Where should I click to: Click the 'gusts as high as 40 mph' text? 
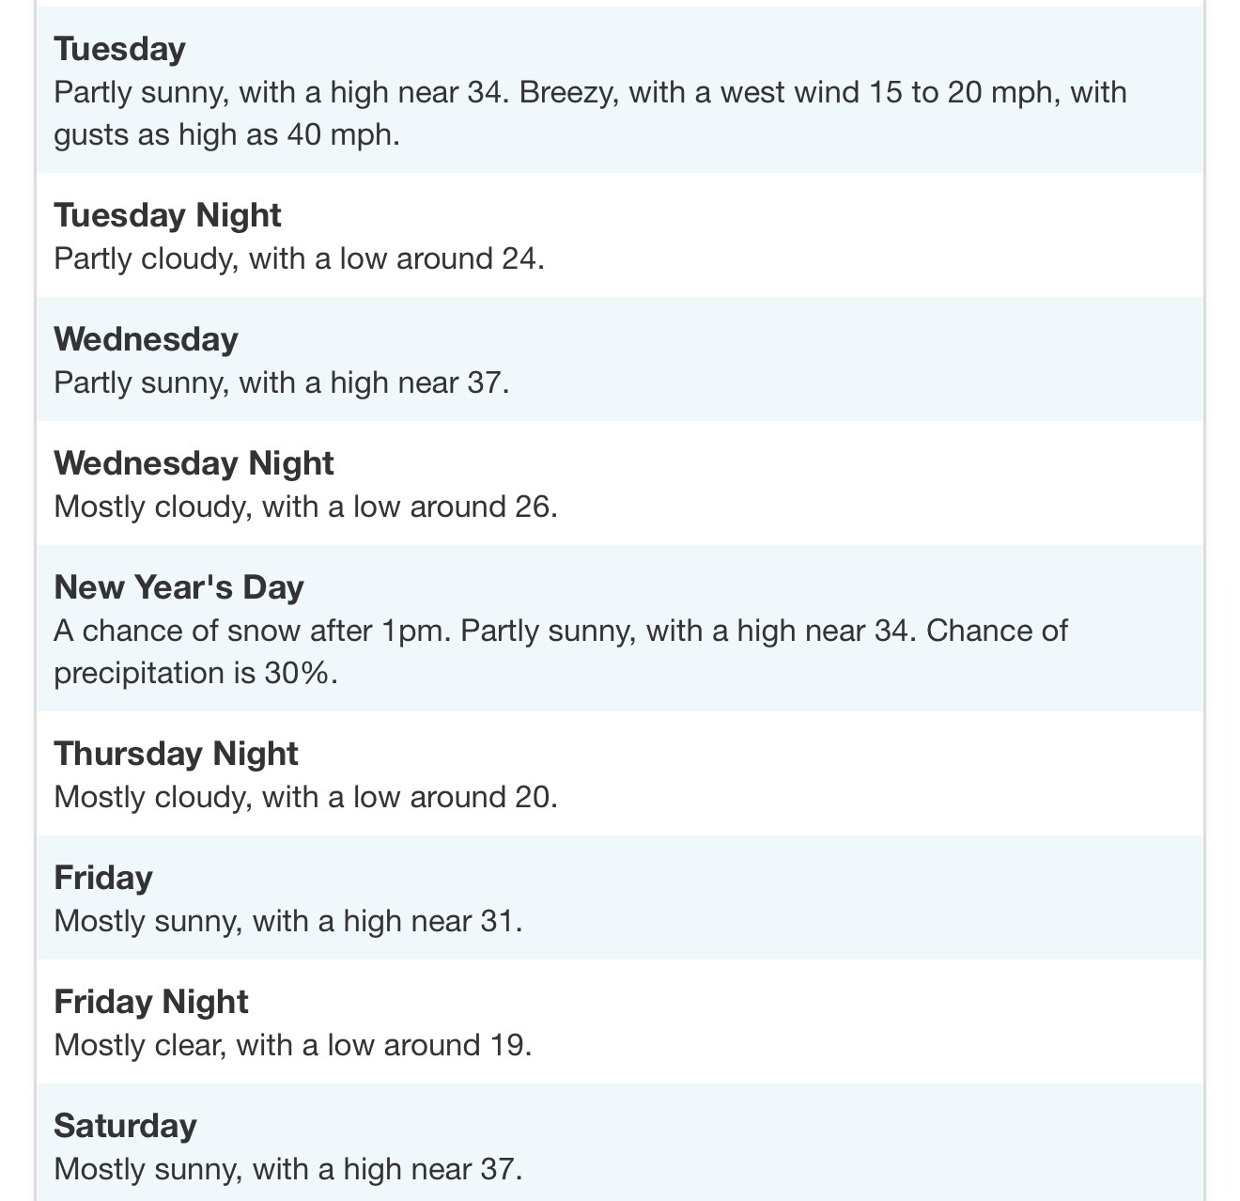click(226, 134)
